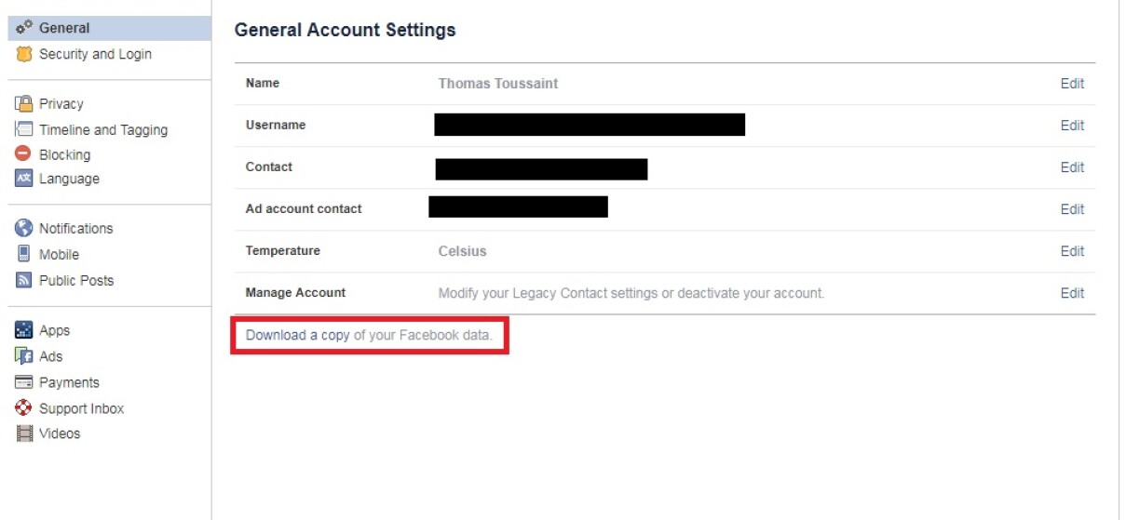Click the Videos film strip icon
The image size is (1140, 520).
pyautogui.click(x=24, y=433)
